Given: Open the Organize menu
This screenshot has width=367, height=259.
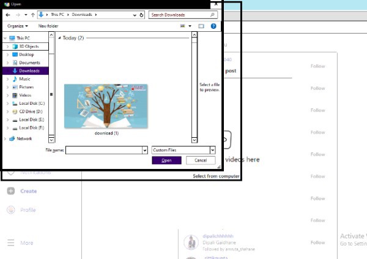Looking at the screenshot, I should click(18, 26).
